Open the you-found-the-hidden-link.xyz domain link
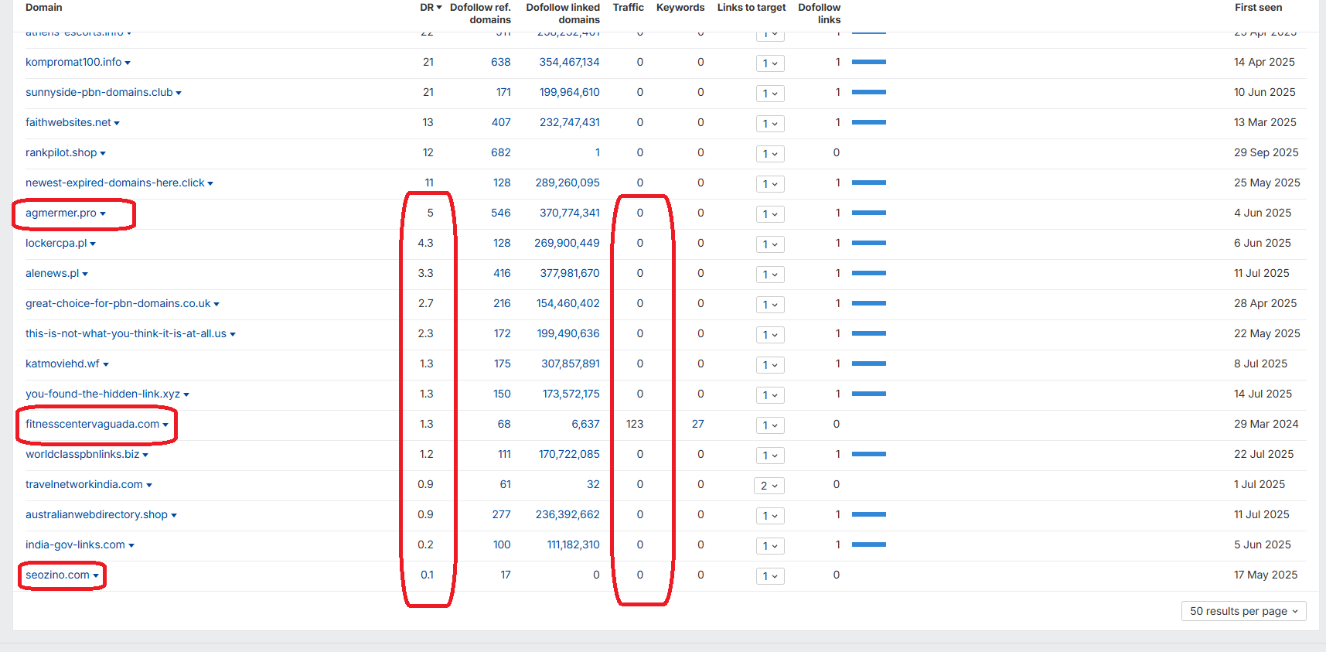Image resolution: width=1326 pixels, height=652 pixels. (x=103, y=394)
